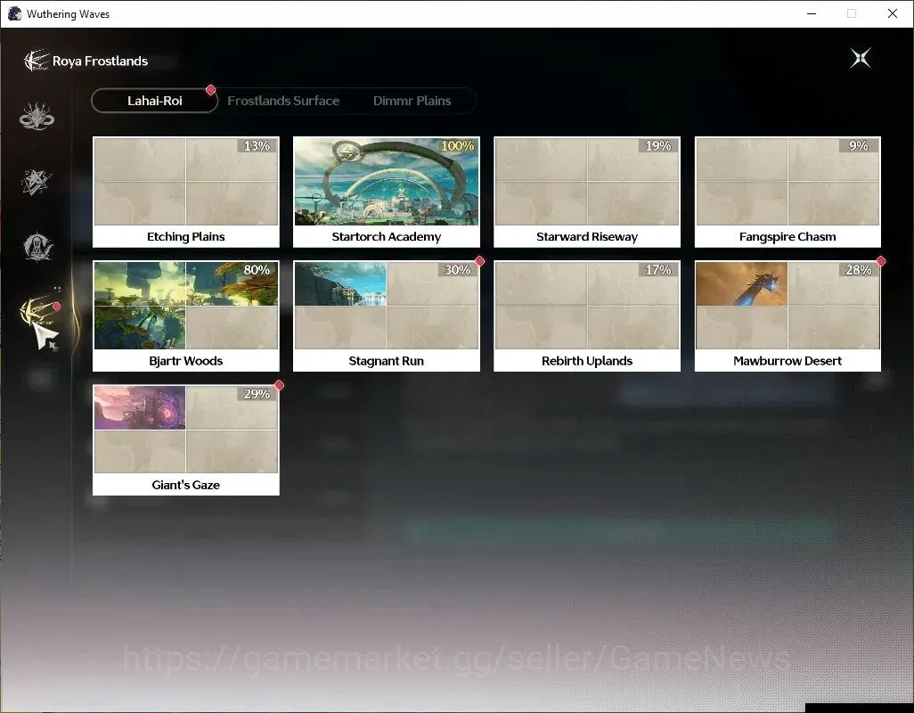Click the 17% badge on Rebirth Uplands

click(658, 270)
